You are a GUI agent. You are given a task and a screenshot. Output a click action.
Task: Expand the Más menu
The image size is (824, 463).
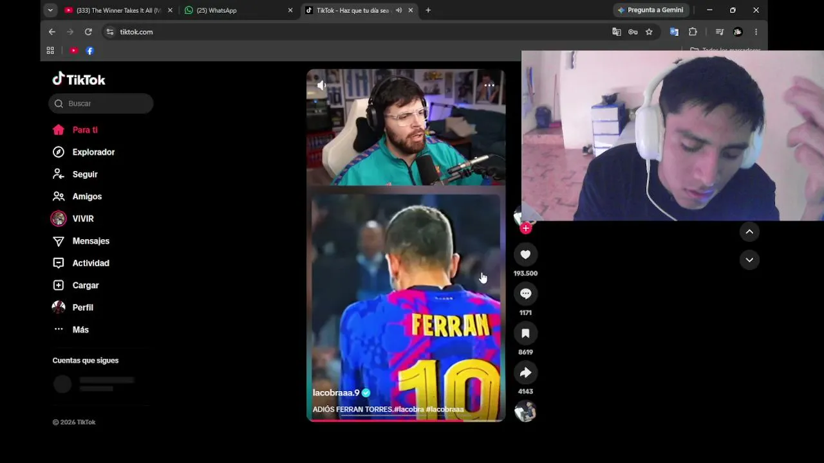[x=71, y=330]
